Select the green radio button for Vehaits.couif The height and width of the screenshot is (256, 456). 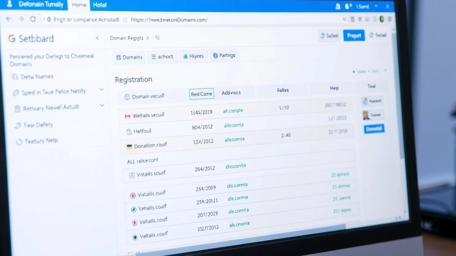pyautogui.click(x=134, y=209)
